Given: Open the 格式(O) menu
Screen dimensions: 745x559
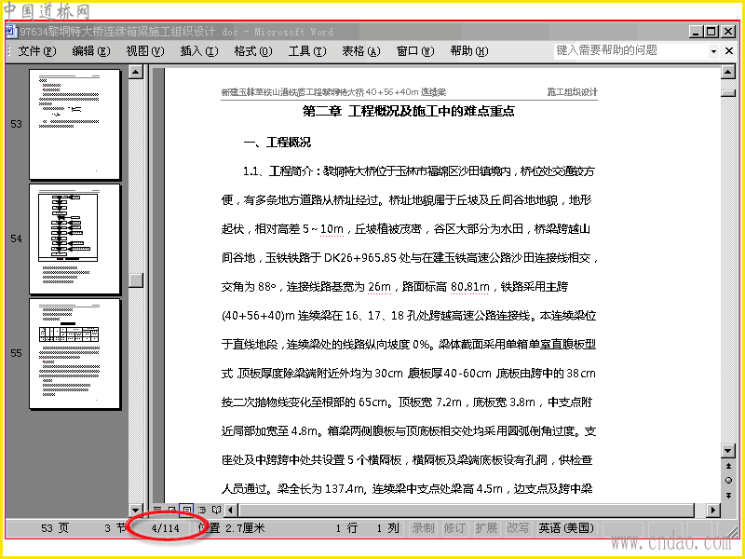Looking at the screenshot, I should (x=253, y=51).
